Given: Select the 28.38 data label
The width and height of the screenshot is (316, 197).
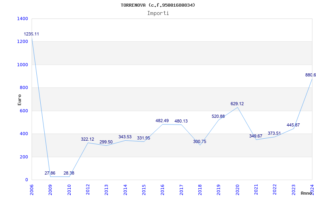Looking at the screenshot, I should coord(69,173).
